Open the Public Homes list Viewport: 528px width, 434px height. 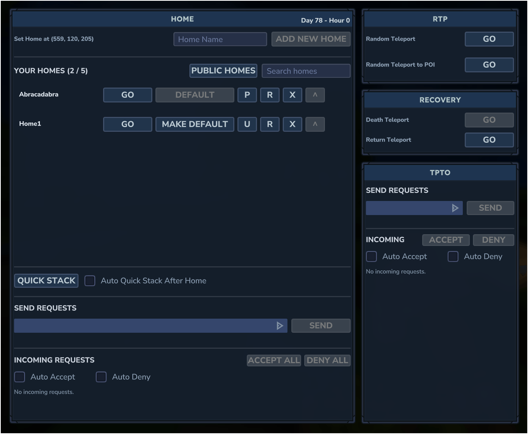pos(223,71)
